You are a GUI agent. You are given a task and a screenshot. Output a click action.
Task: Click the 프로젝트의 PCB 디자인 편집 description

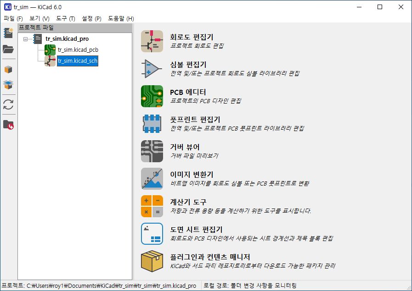click(x=206, y=101)
